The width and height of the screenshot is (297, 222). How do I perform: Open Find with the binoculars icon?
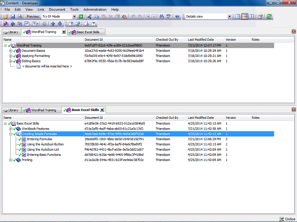pos(161,17)
